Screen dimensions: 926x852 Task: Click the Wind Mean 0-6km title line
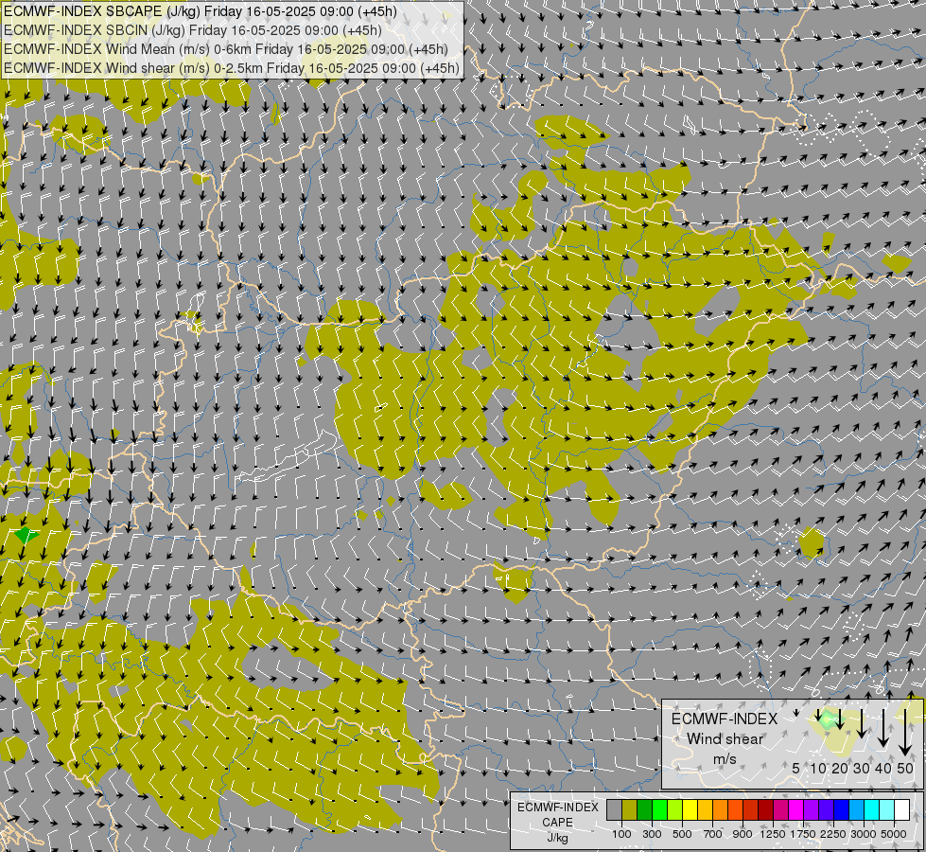coord(226,49)
